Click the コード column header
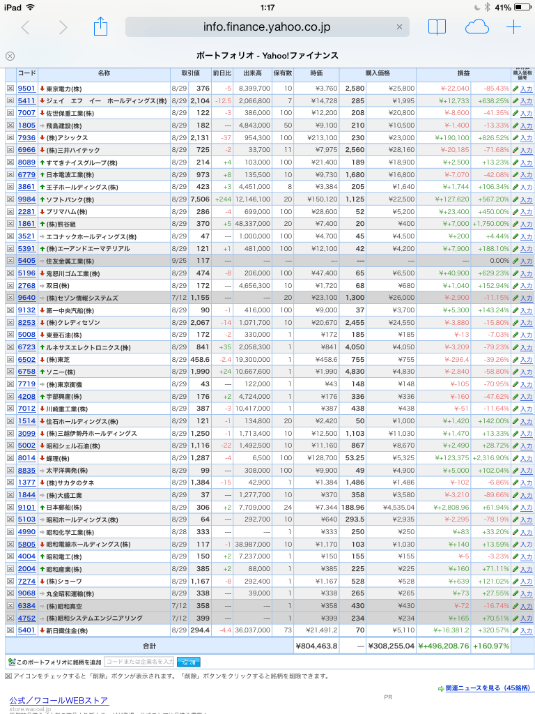The width and height of the screenshot is (535, 714). coord(26,73)
